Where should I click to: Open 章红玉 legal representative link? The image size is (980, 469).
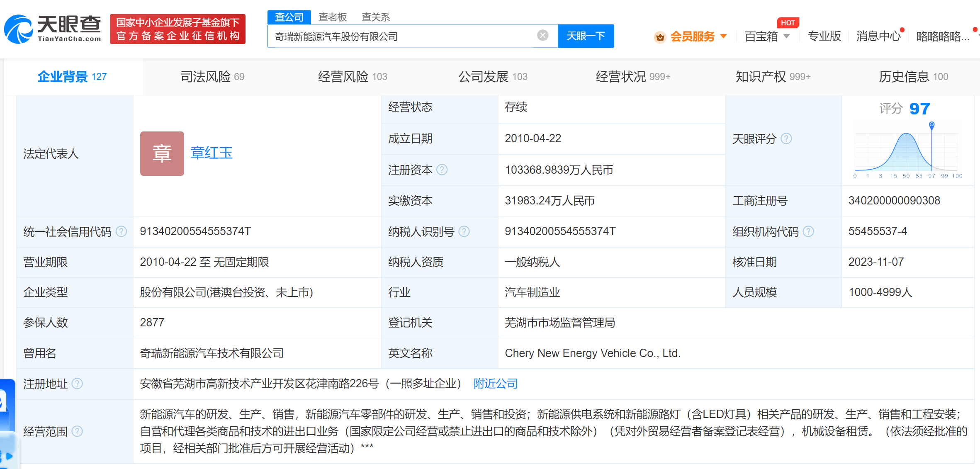tap(212, 153)
